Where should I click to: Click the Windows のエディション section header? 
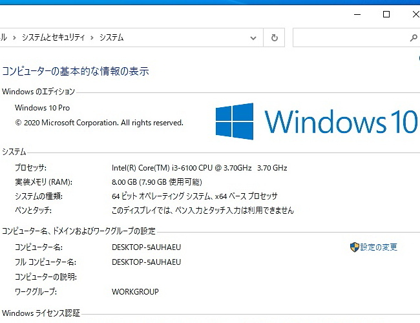pyautogui.click(x=38, y=92)
